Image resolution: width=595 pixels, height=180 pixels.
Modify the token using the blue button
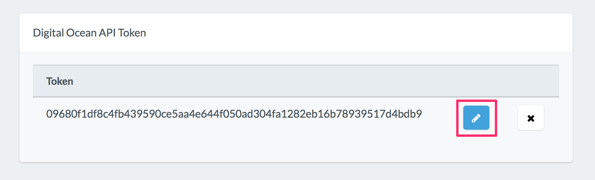[x=476, y=118]
